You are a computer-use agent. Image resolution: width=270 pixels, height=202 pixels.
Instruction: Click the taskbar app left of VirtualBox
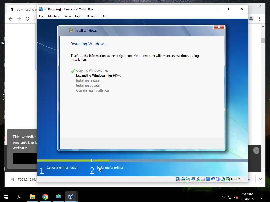coord(58,196)
